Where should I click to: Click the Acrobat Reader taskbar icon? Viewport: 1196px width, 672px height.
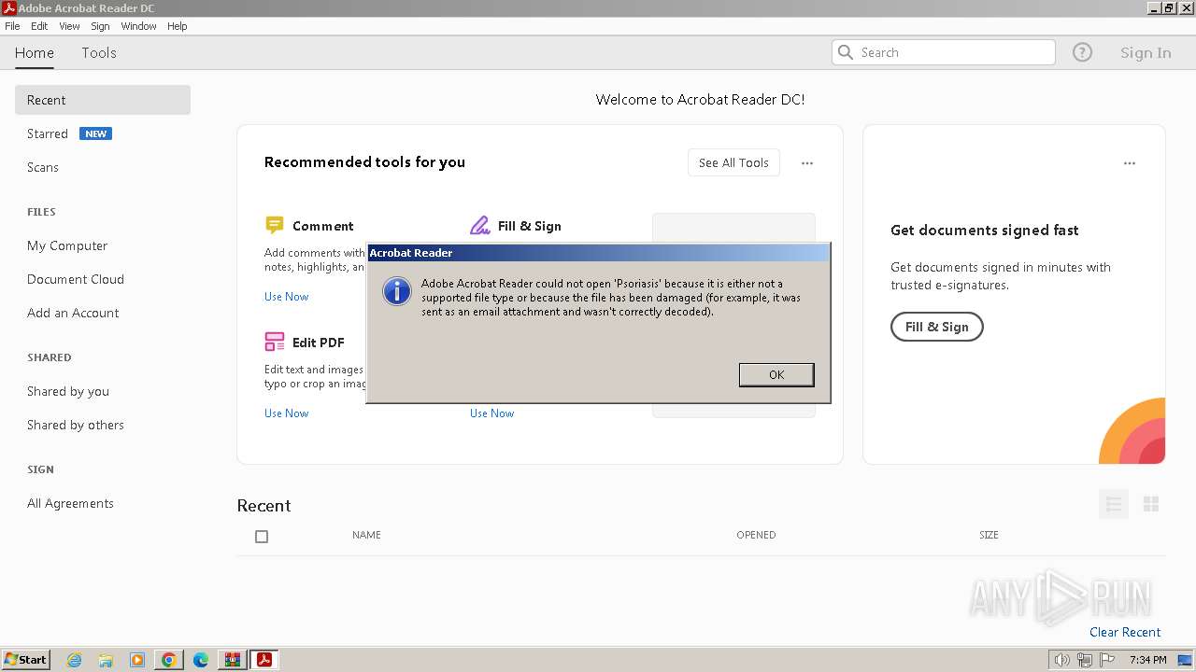pos(264,660)
